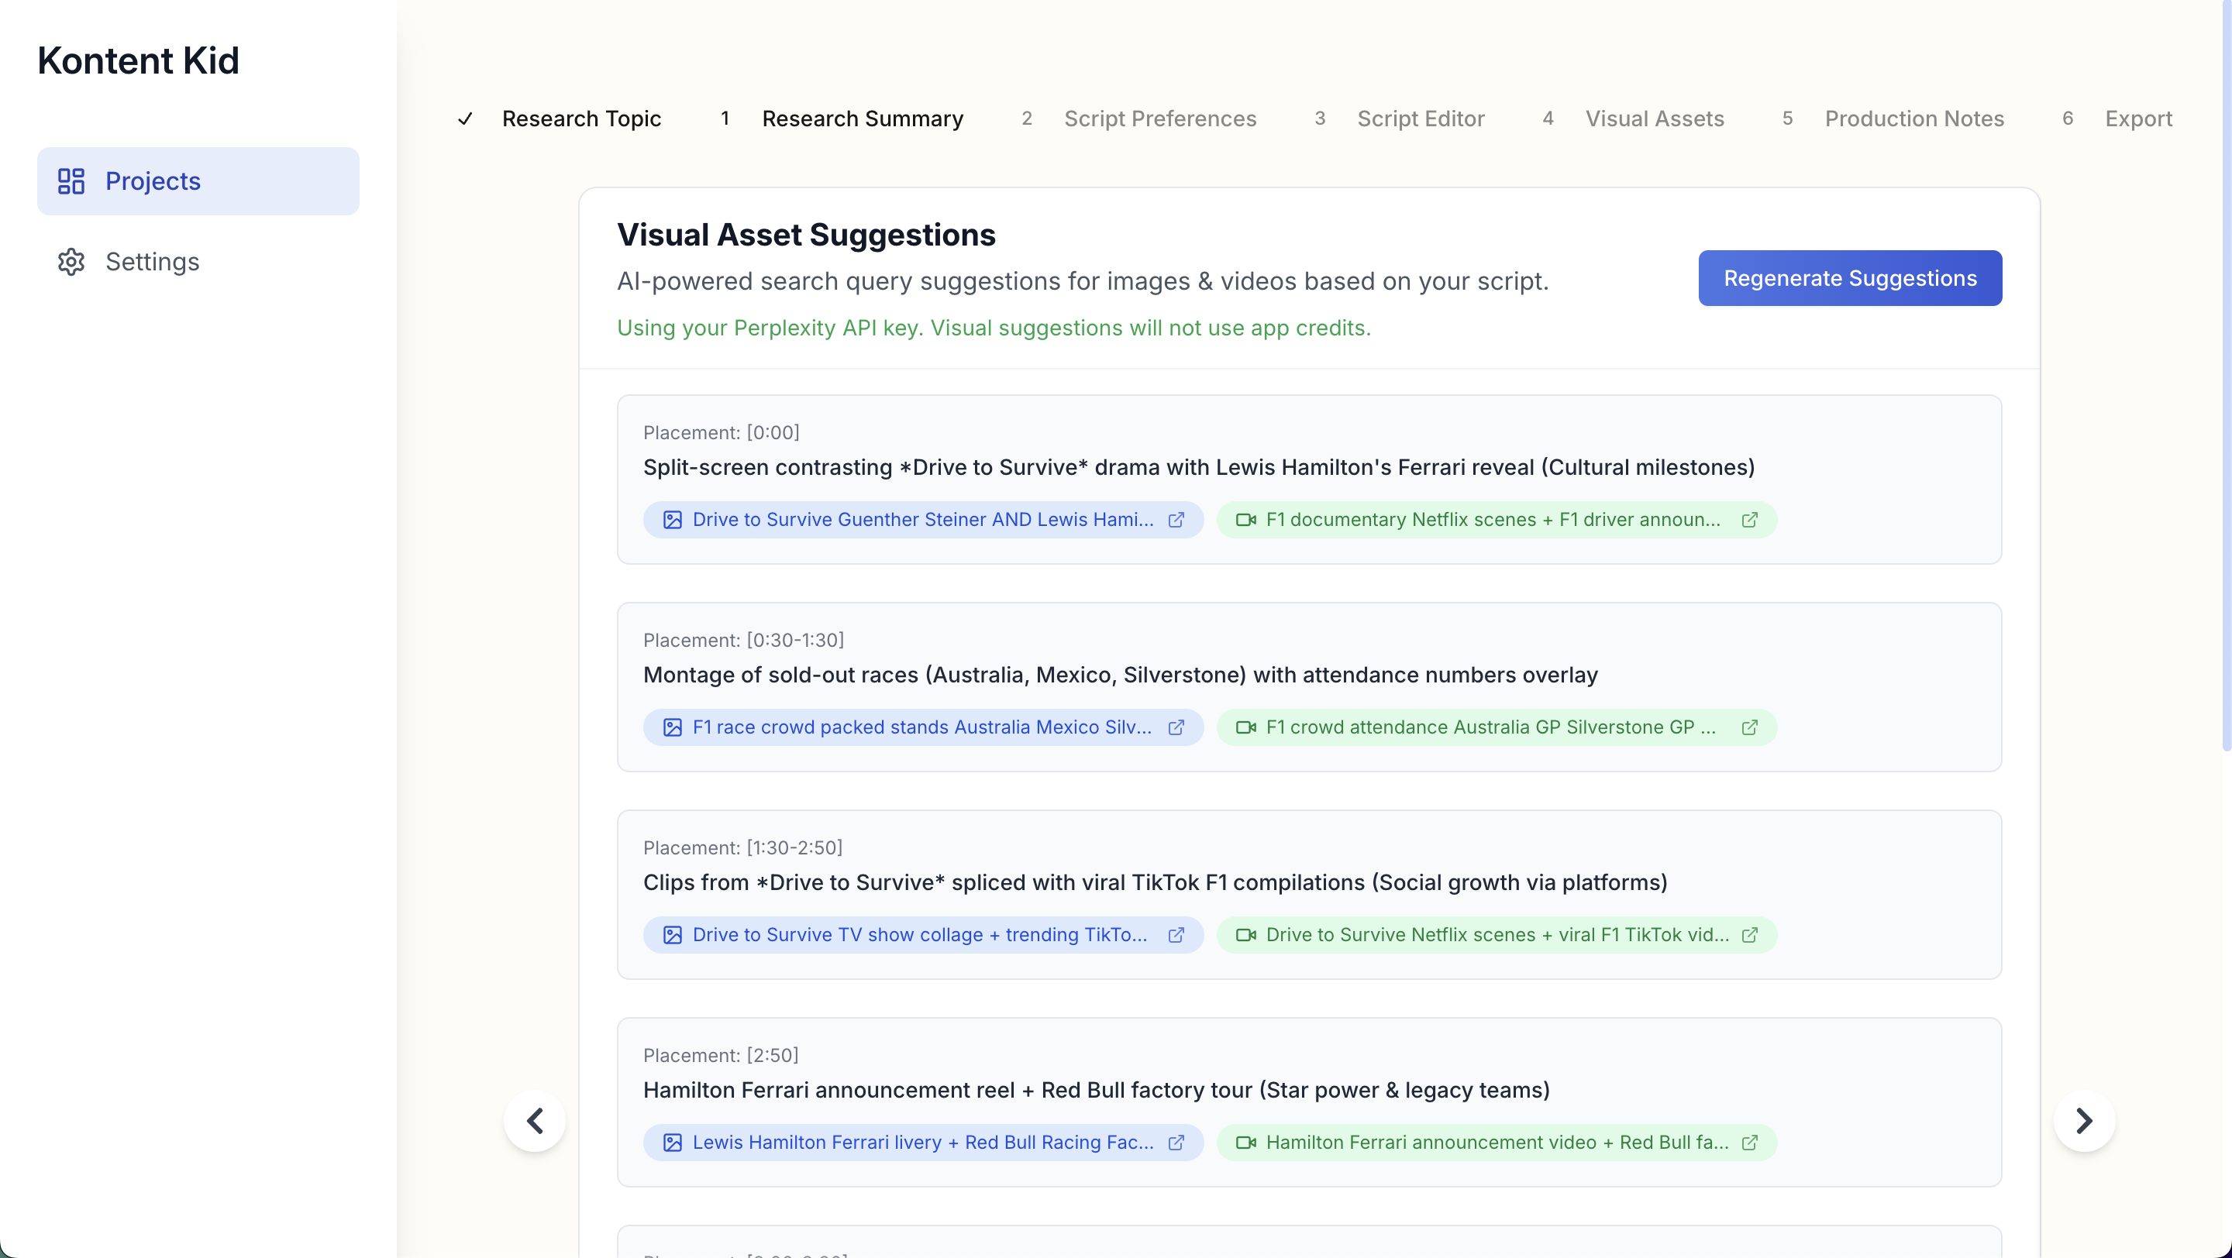This screenshot has width=2232, height=1258.
Task: Click the Settings gear icon
Action: pyautogui.click(x=71, y=262)
